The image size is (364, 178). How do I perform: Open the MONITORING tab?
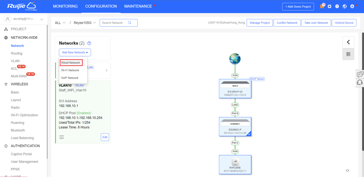click(x=66, y=6)
